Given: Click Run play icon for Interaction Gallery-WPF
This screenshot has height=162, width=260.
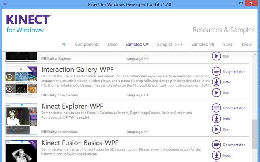Looking at the screenshot, I should point(216,92).
